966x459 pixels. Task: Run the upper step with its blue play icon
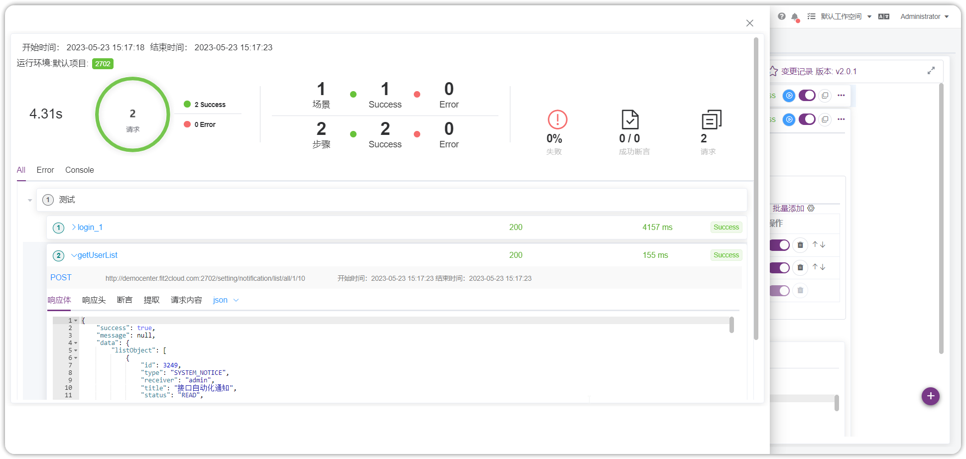click(789, 95)
